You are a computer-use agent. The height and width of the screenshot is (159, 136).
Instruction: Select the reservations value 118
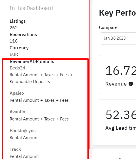pos(14,41)
